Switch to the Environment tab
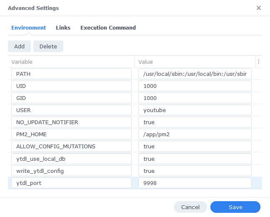The width and height of the screenshot is (270, 217). click(29, 28)
